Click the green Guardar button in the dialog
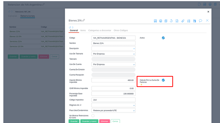The width and height of the screenshot is (220, 123). click(74, 121)
